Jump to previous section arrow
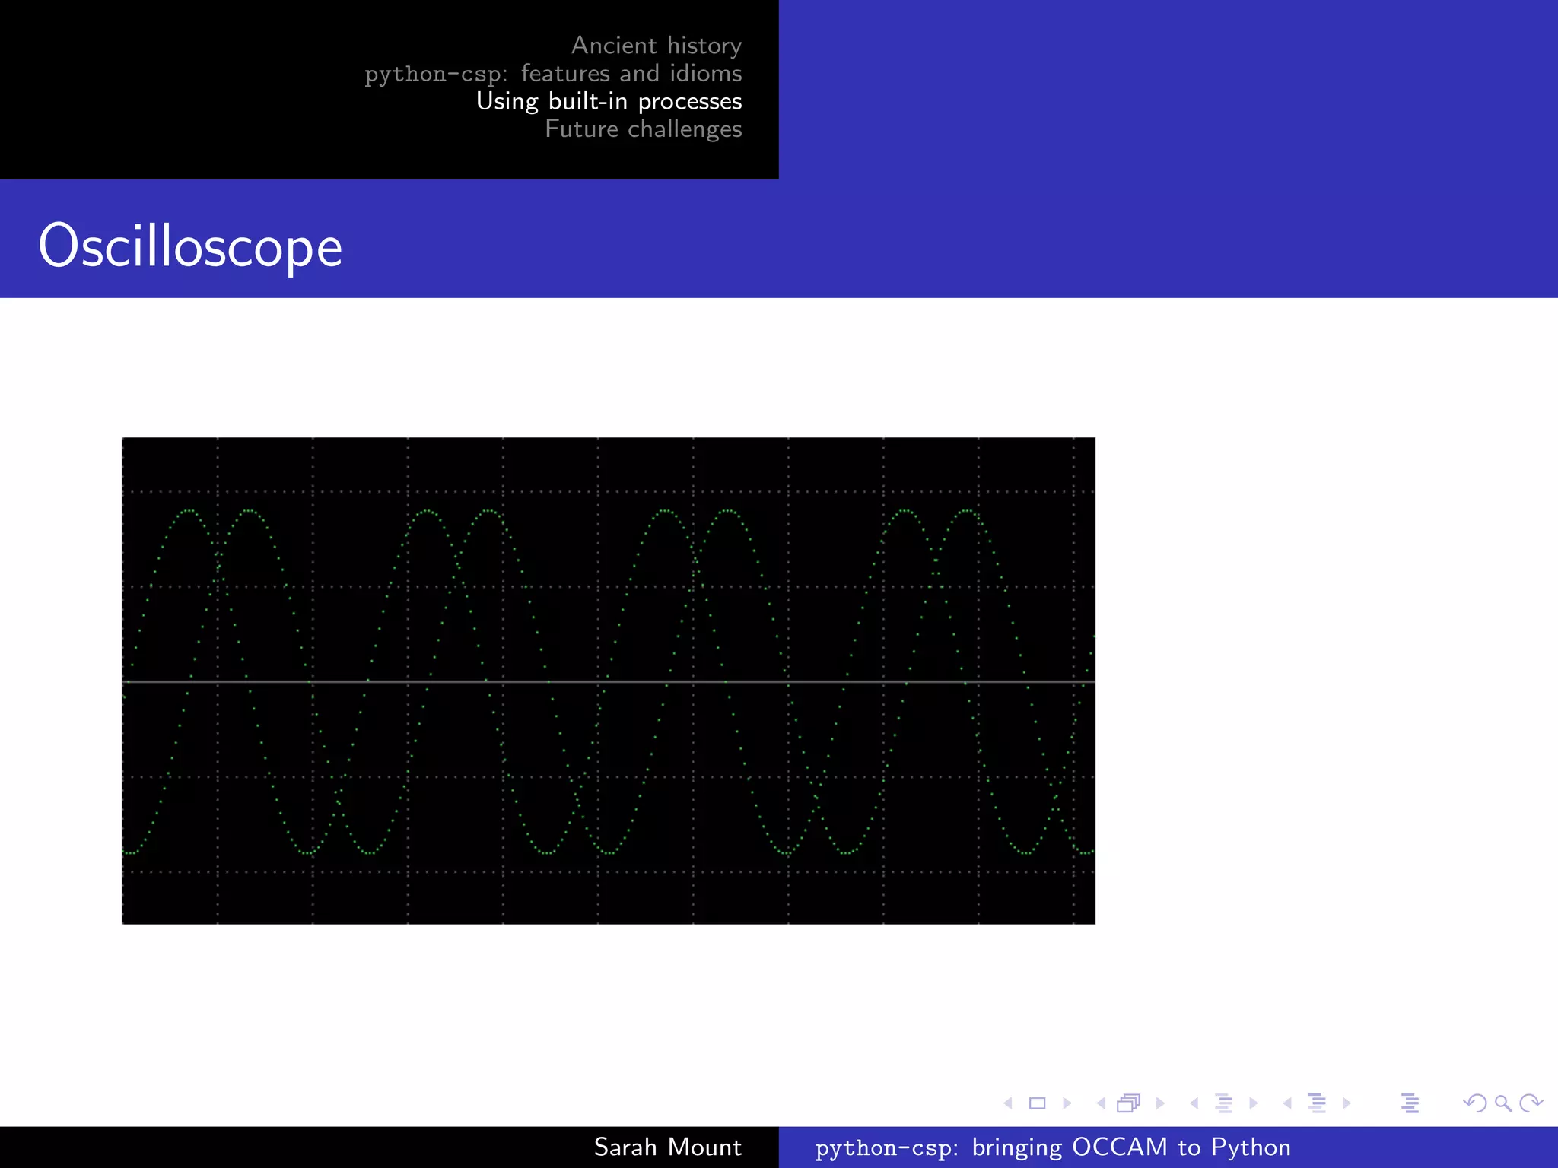This screenshot has width=1558, height=1168. tap(1287, 1103)
